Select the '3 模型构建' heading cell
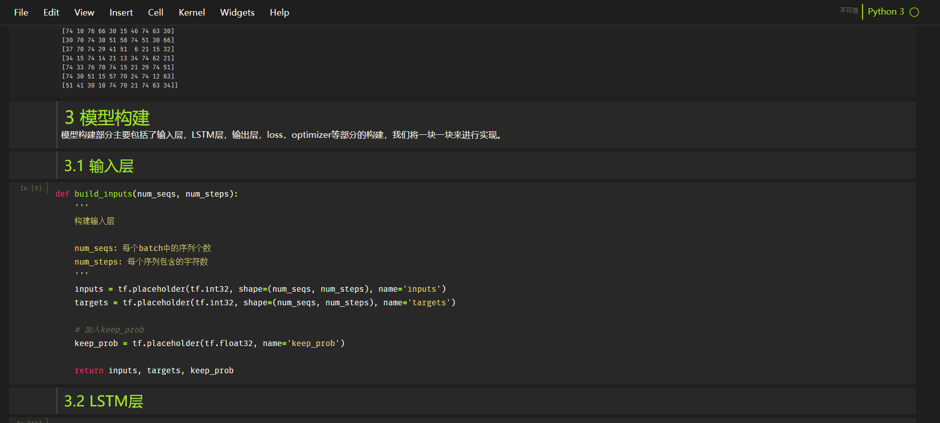 (x=107, y=118)
